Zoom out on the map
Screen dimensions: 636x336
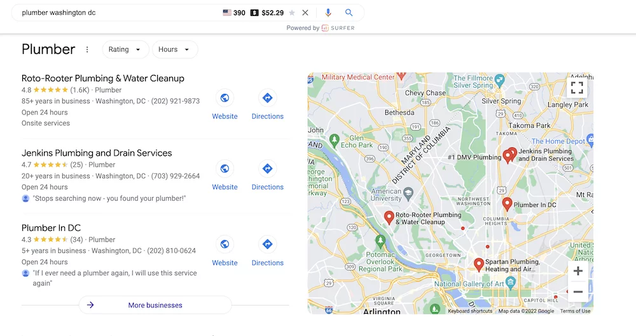pos(578,292)
